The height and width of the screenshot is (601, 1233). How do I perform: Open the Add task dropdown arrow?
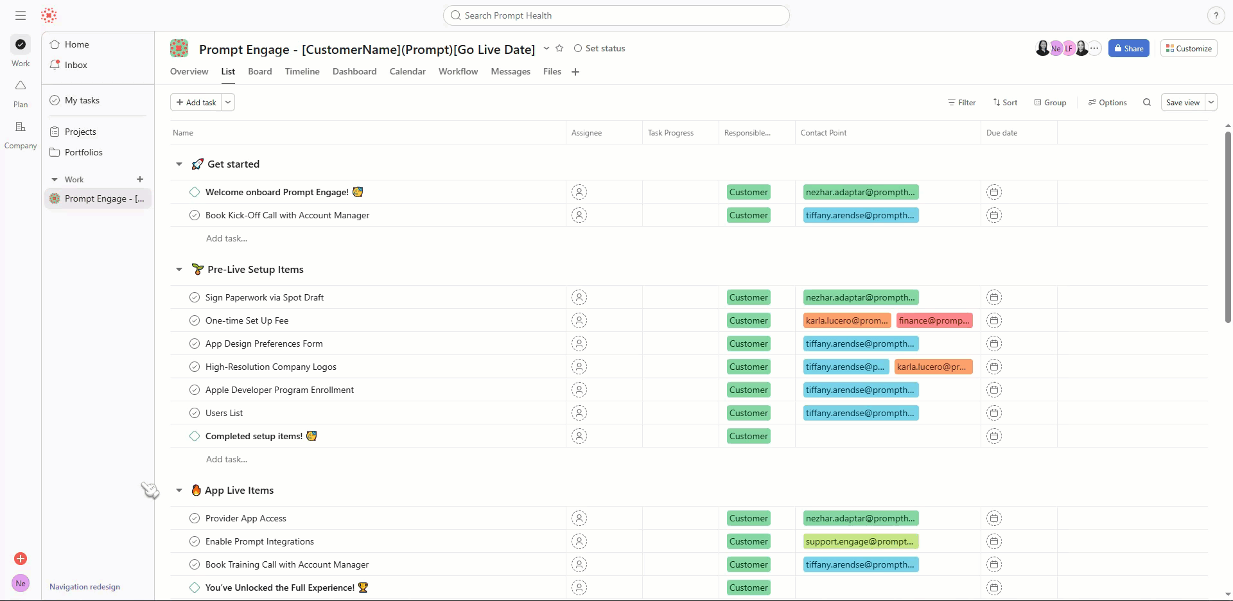pyautogui.click(x=228, y=102)
